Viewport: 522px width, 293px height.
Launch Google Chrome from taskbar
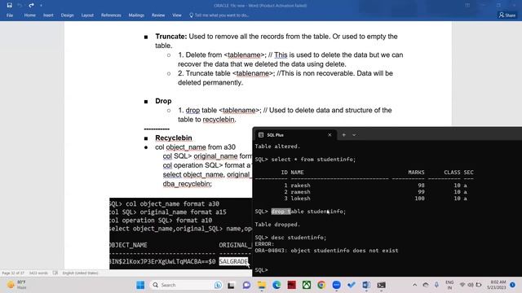point(321,285)
